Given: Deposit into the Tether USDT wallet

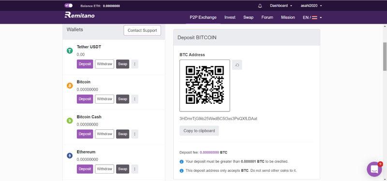Looking at the screenshot, I should (x=85, y=64).
